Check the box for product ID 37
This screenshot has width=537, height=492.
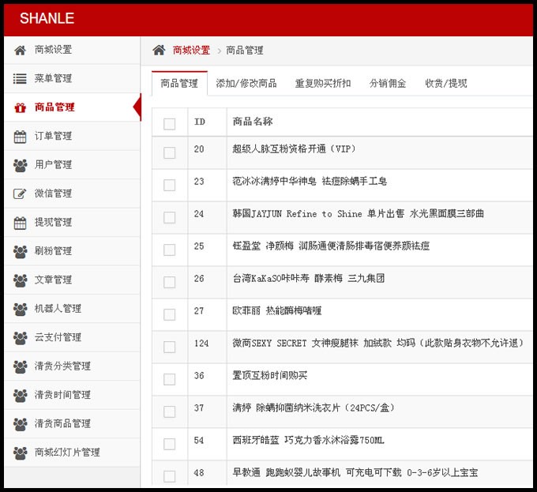pos(170,411)
